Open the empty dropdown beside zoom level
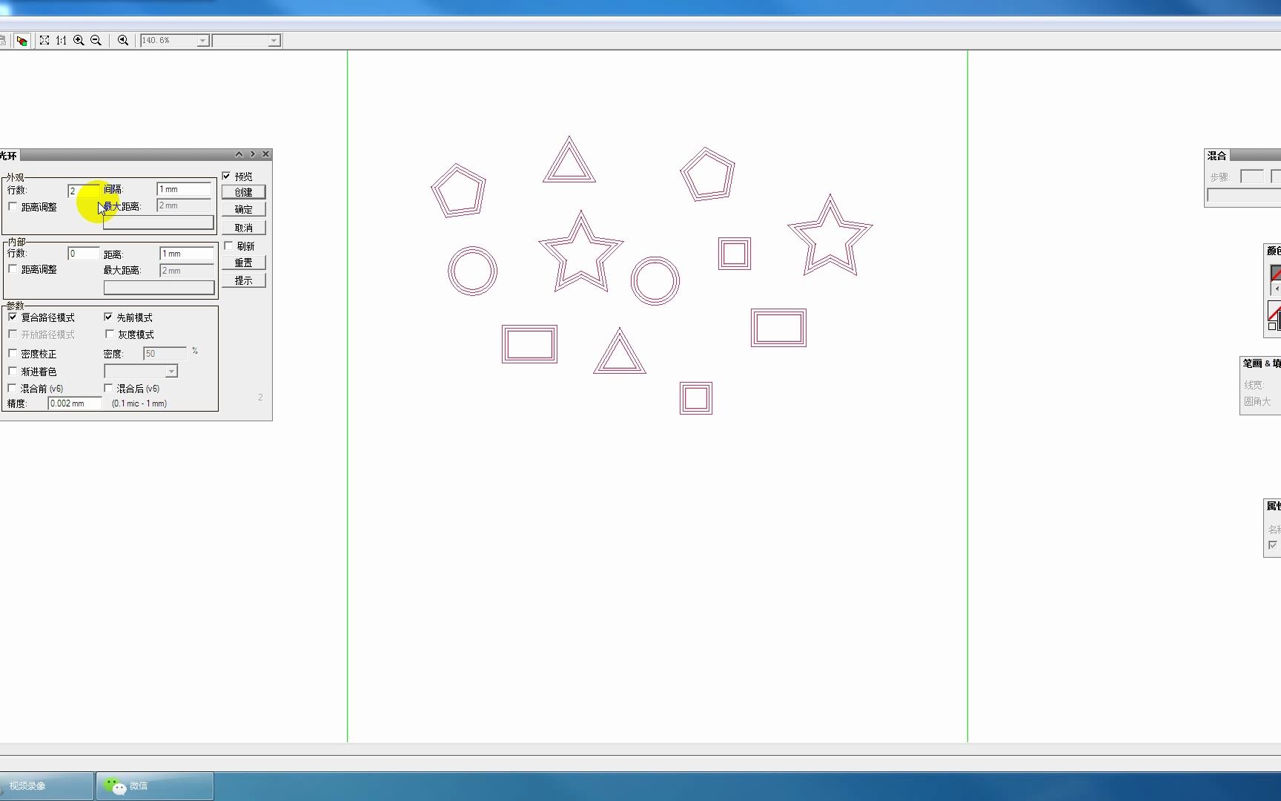Screen dimensions: 1281x801 tap(274, 41)
